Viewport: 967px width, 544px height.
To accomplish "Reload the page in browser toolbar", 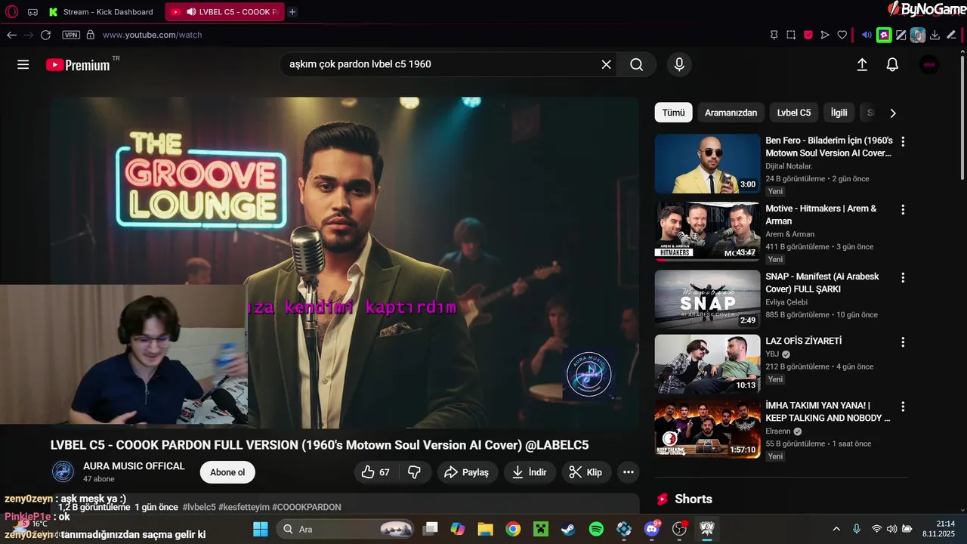I will click(x=45, y=35).
